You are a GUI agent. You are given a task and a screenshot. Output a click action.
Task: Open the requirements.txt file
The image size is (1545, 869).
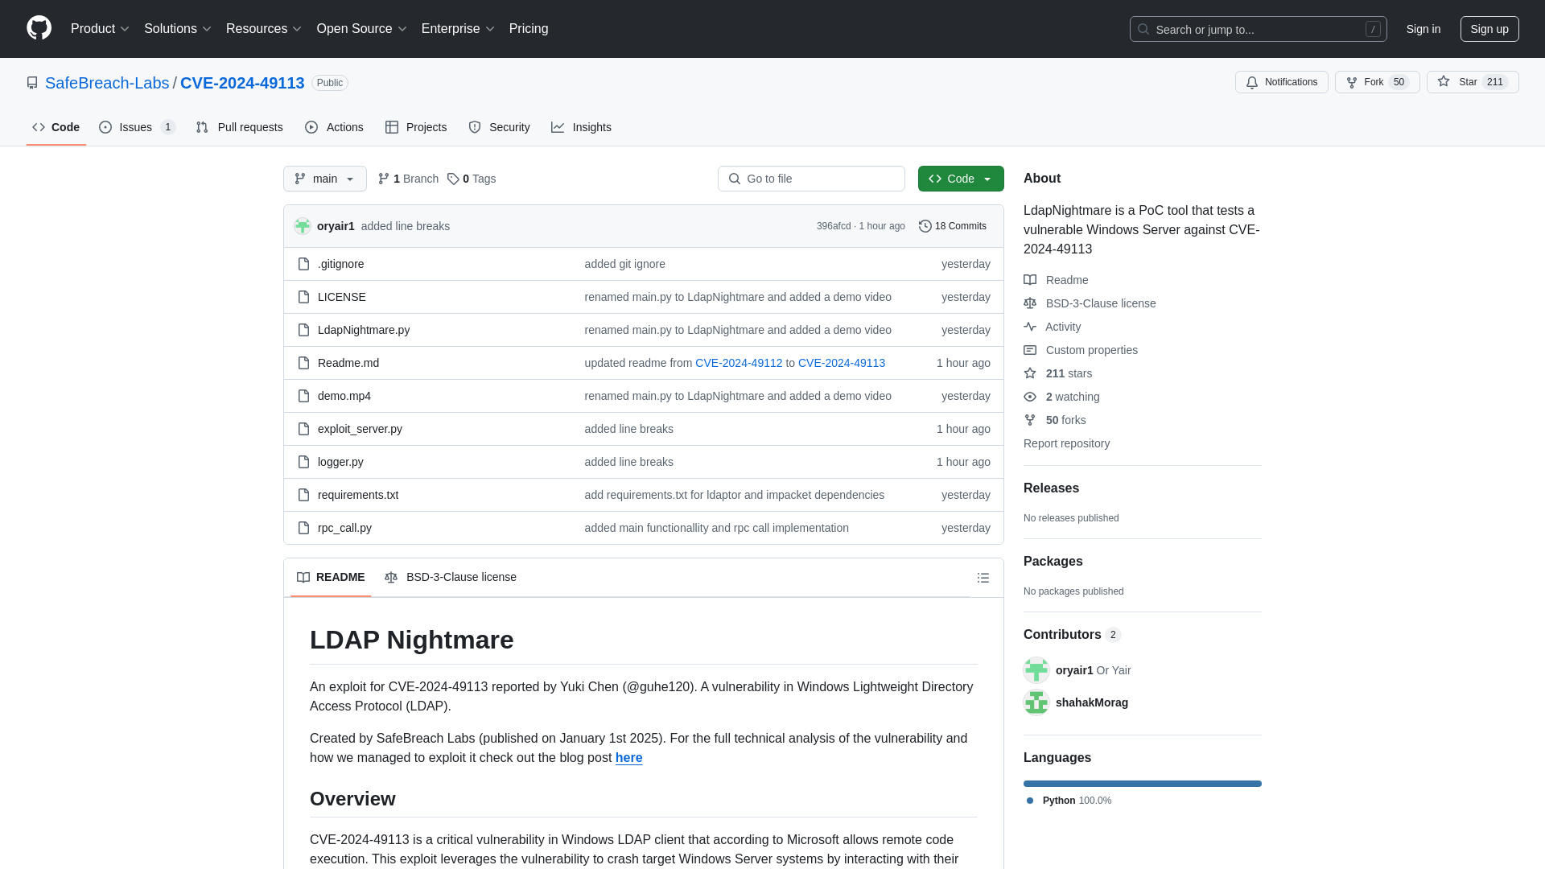coord(358,495)
